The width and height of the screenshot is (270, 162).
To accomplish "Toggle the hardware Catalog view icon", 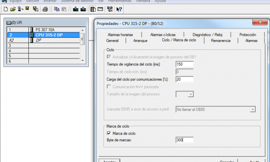I will [x=93, y=9].
